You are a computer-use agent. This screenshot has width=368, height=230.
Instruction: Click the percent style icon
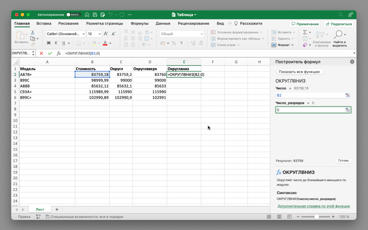click(x=174, y=43)
